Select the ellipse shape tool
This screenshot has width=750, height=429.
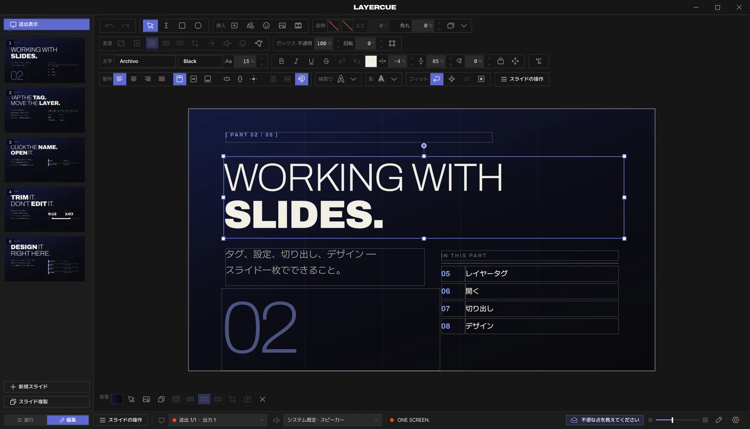click(x=198, y=26)
